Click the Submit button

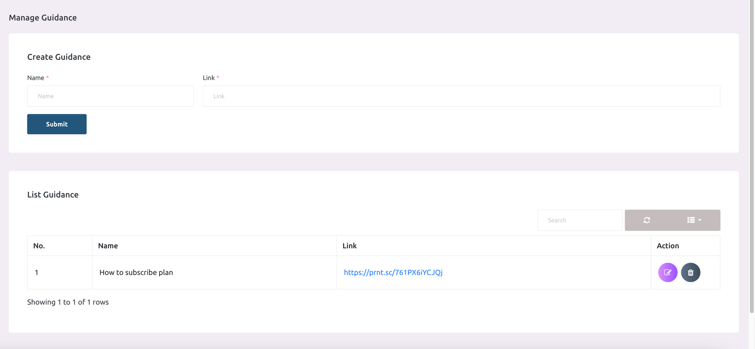pos(57,124)
